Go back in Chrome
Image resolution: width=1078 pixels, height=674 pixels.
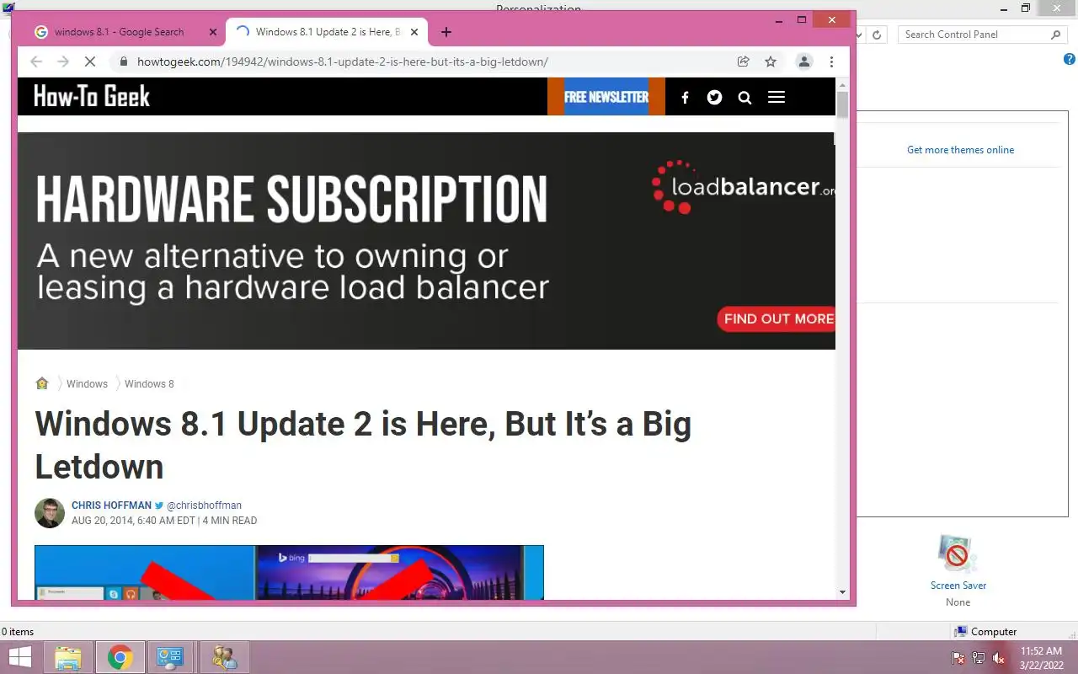point(36,62)
